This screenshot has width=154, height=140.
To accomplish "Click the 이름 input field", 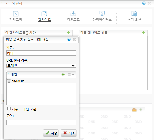I will click(x=41, y=53).
